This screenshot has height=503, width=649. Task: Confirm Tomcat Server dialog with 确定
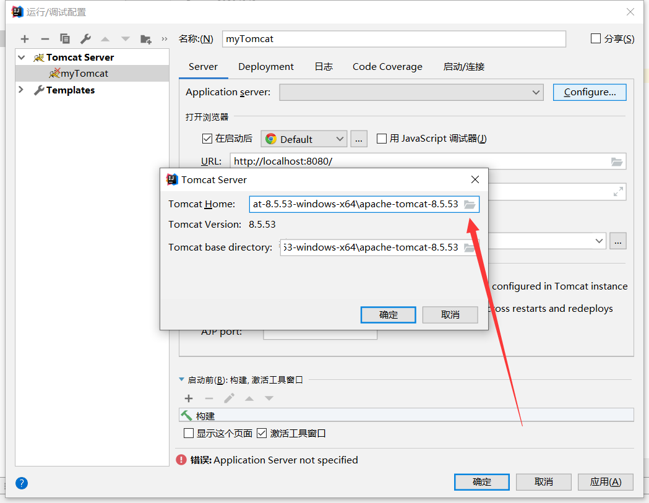[x=389, y=315]
